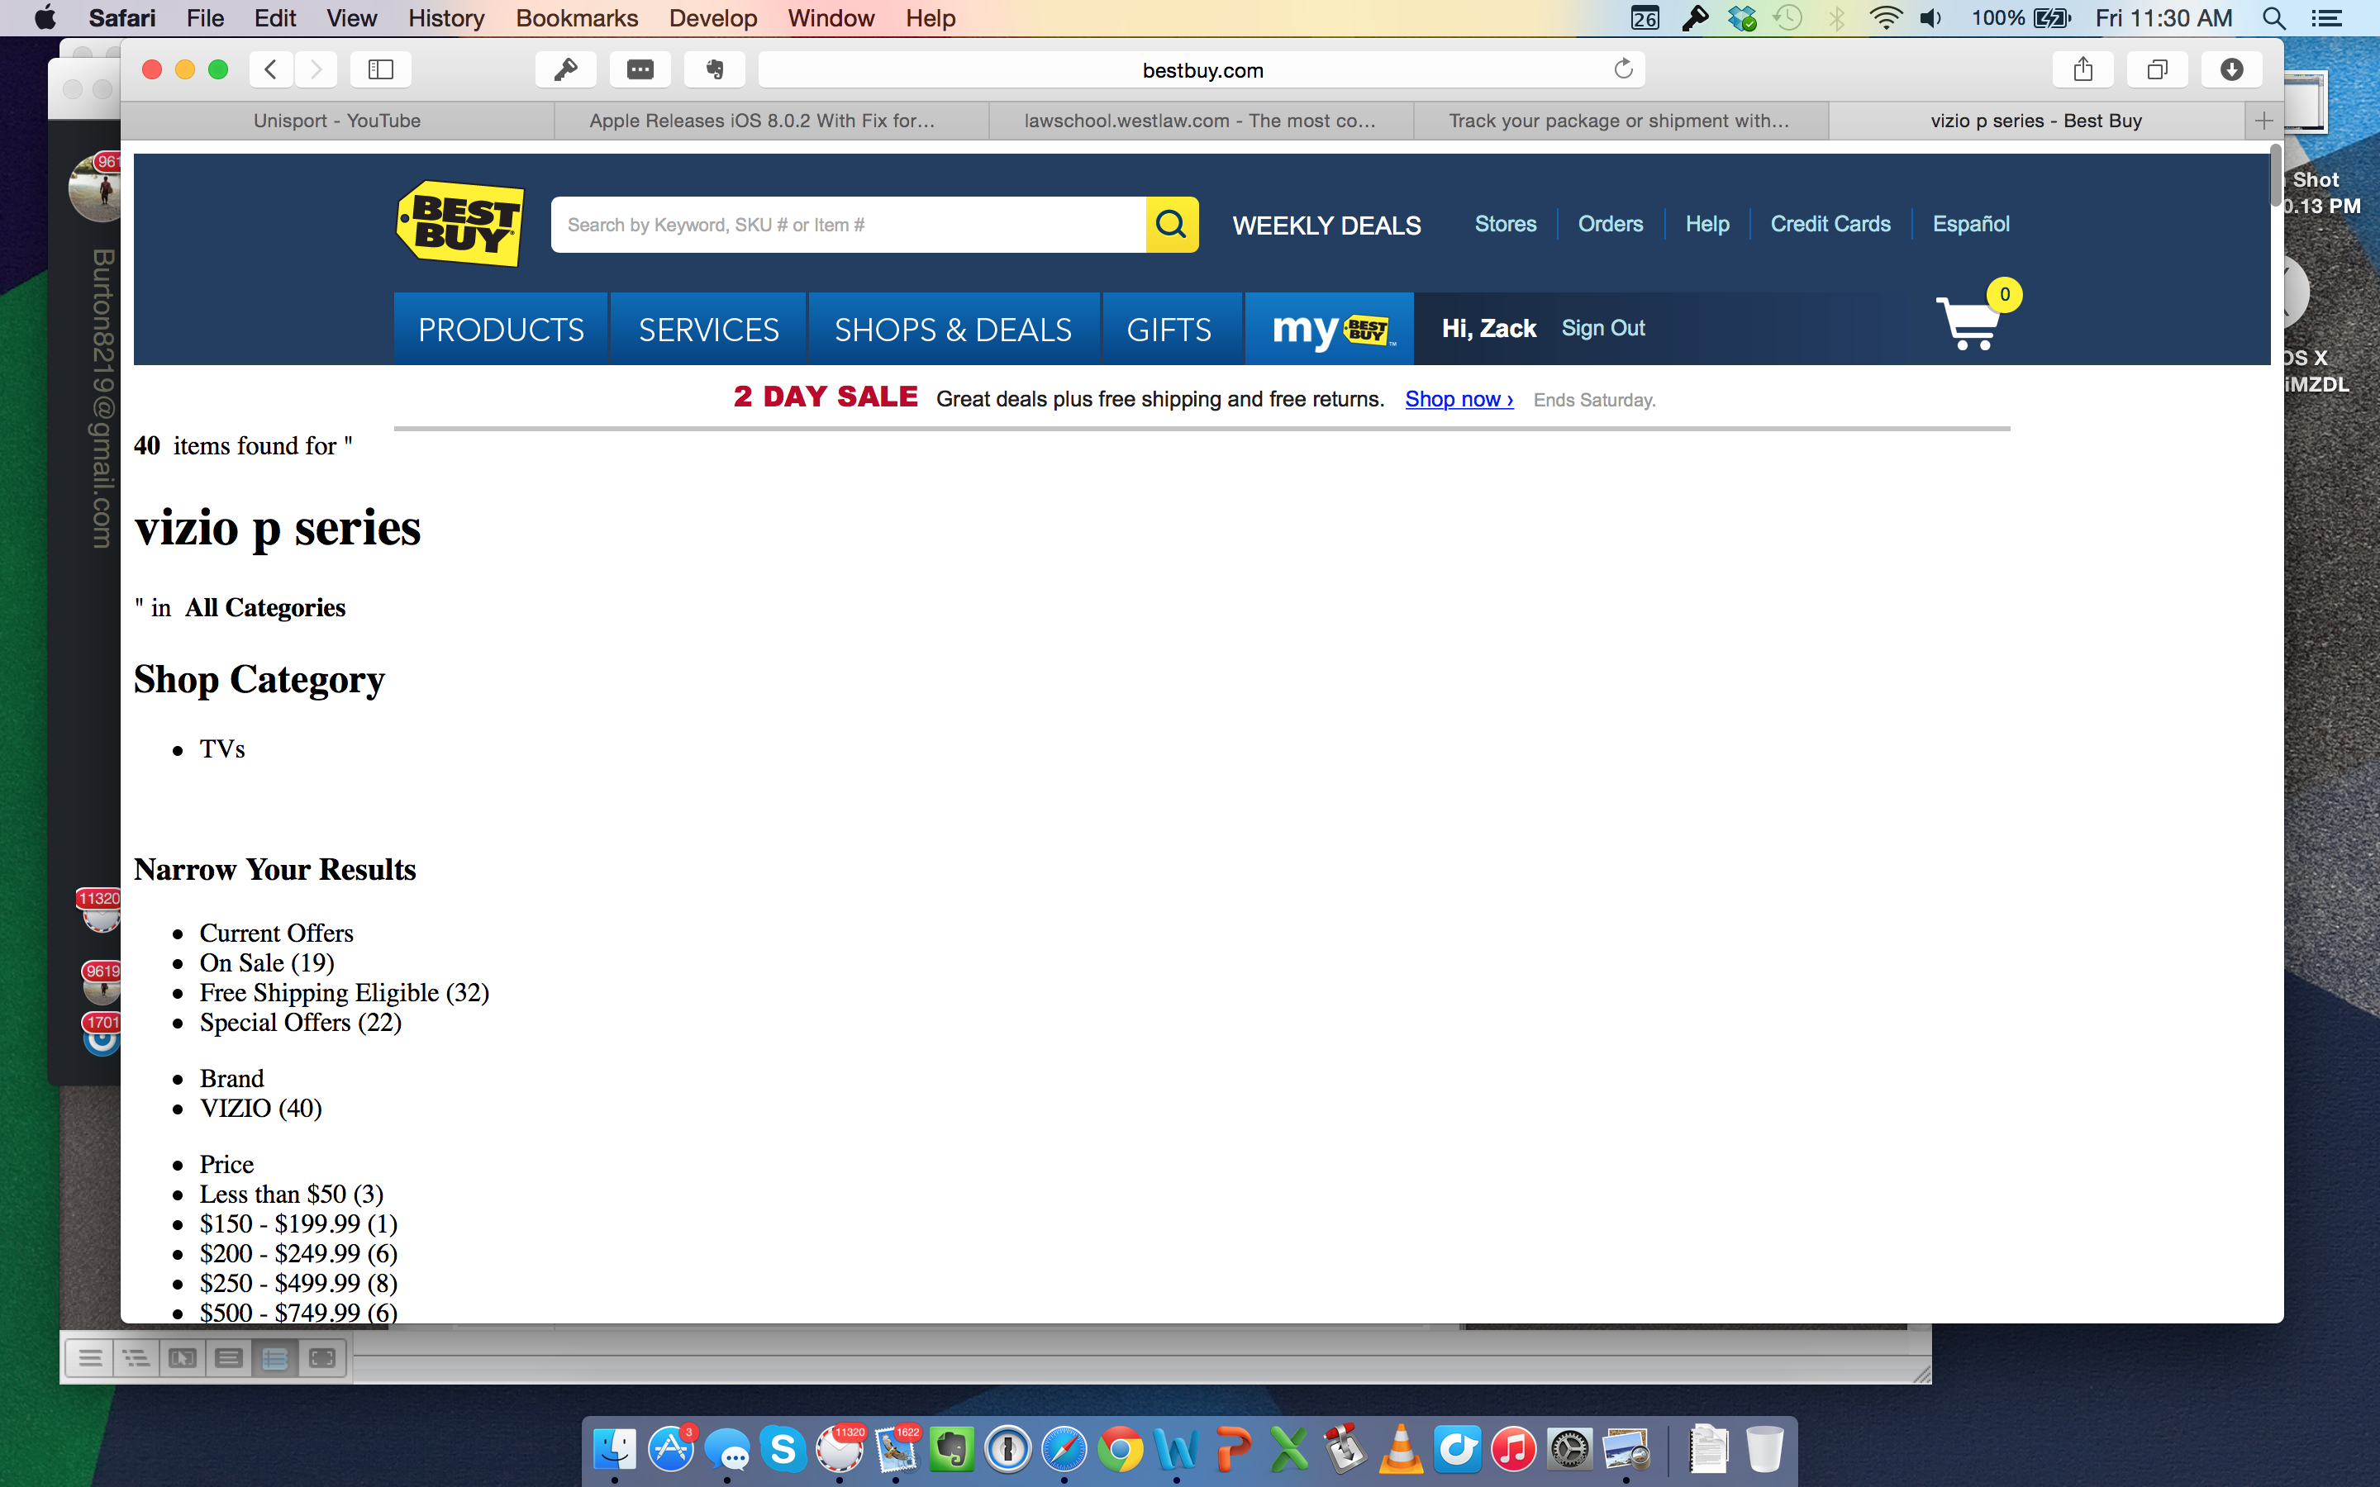Open the Dropbox menu bar icon

(1742, 17)
